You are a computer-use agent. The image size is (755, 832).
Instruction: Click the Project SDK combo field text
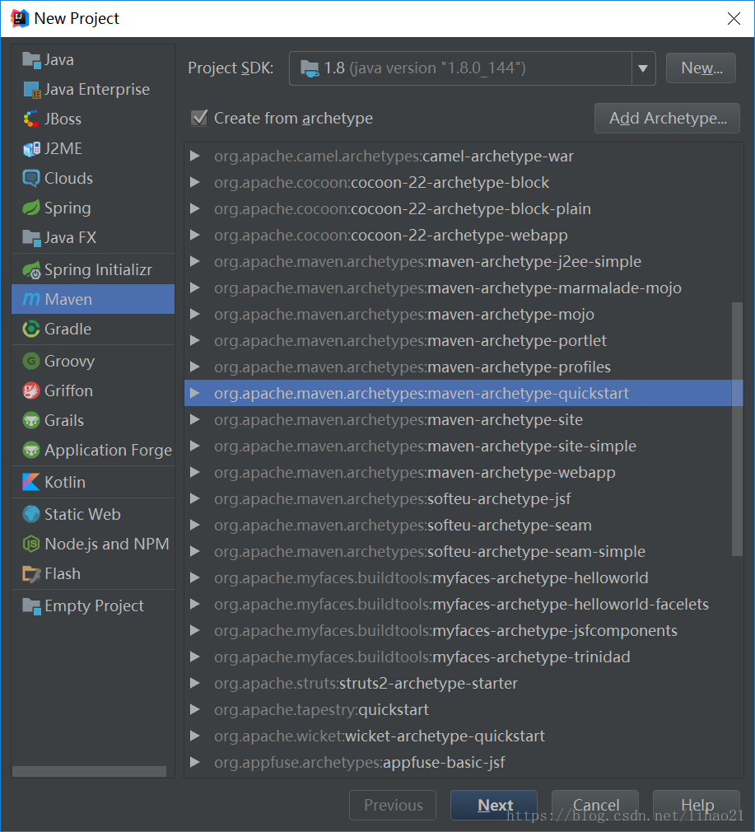click(425, 68)
